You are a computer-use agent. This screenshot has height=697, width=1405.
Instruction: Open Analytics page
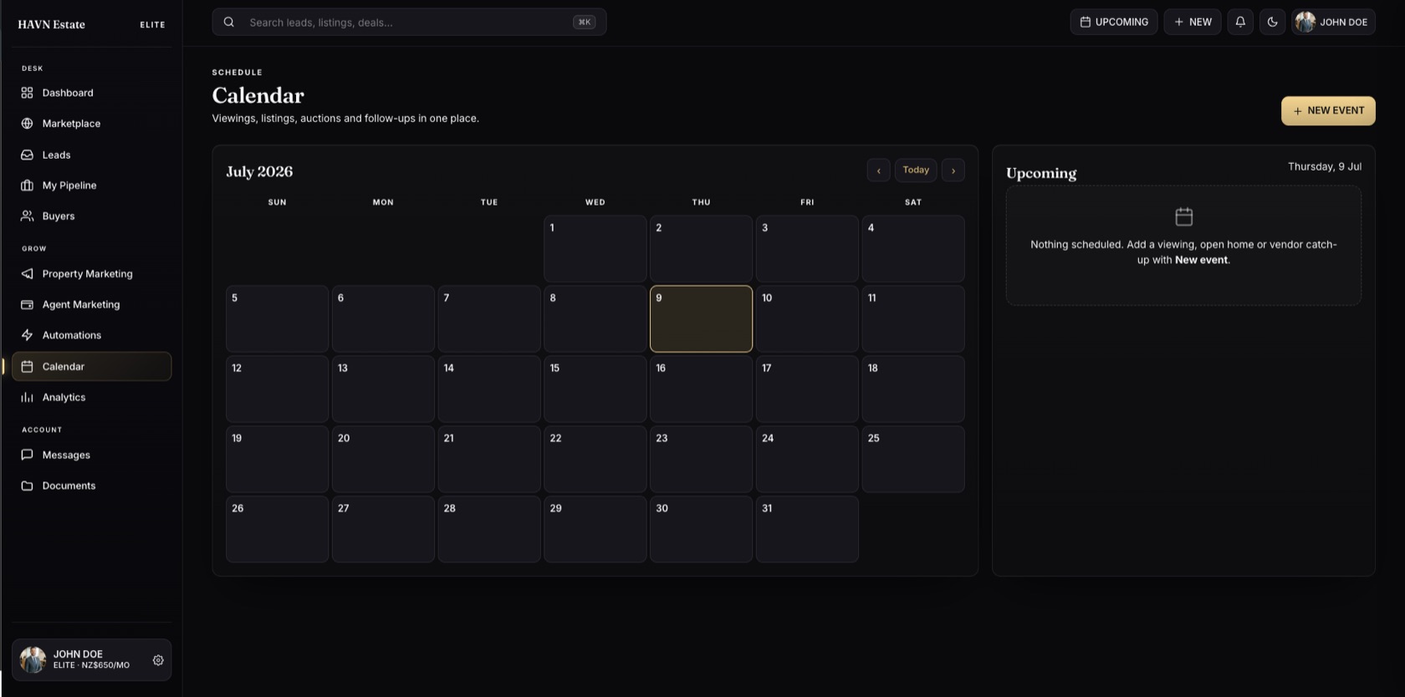[91, 397]
